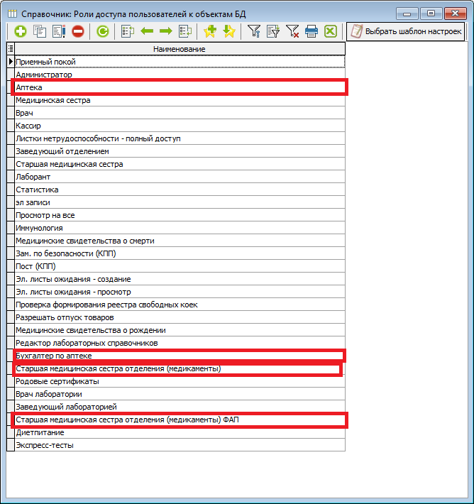474x504 pixels.
Task: Click the red delete record icon
Action: [78, 31]
